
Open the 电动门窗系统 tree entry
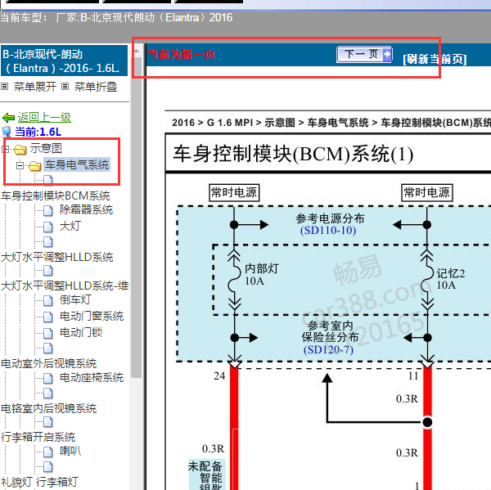[92, 316]
